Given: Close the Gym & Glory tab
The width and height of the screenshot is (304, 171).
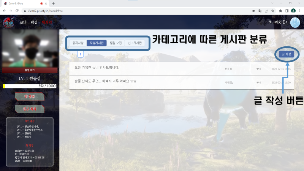Looking at the screenshot, I should click(x=46, y=3).
